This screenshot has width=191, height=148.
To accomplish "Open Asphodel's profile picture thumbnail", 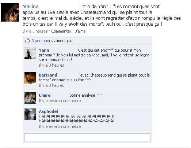I will point(30,114).
